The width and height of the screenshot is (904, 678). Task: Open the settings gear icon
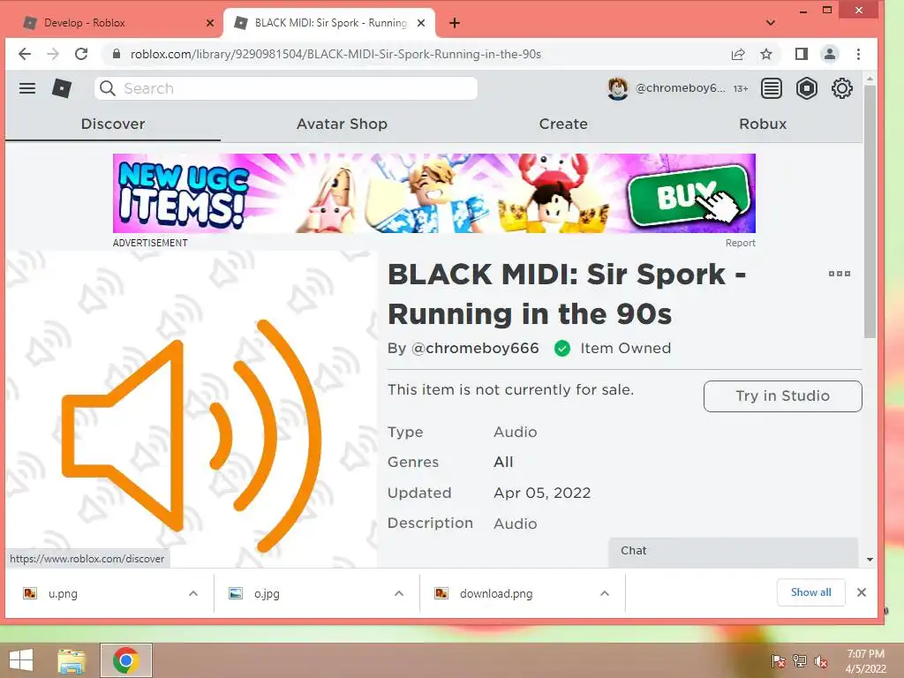(841, 88)
